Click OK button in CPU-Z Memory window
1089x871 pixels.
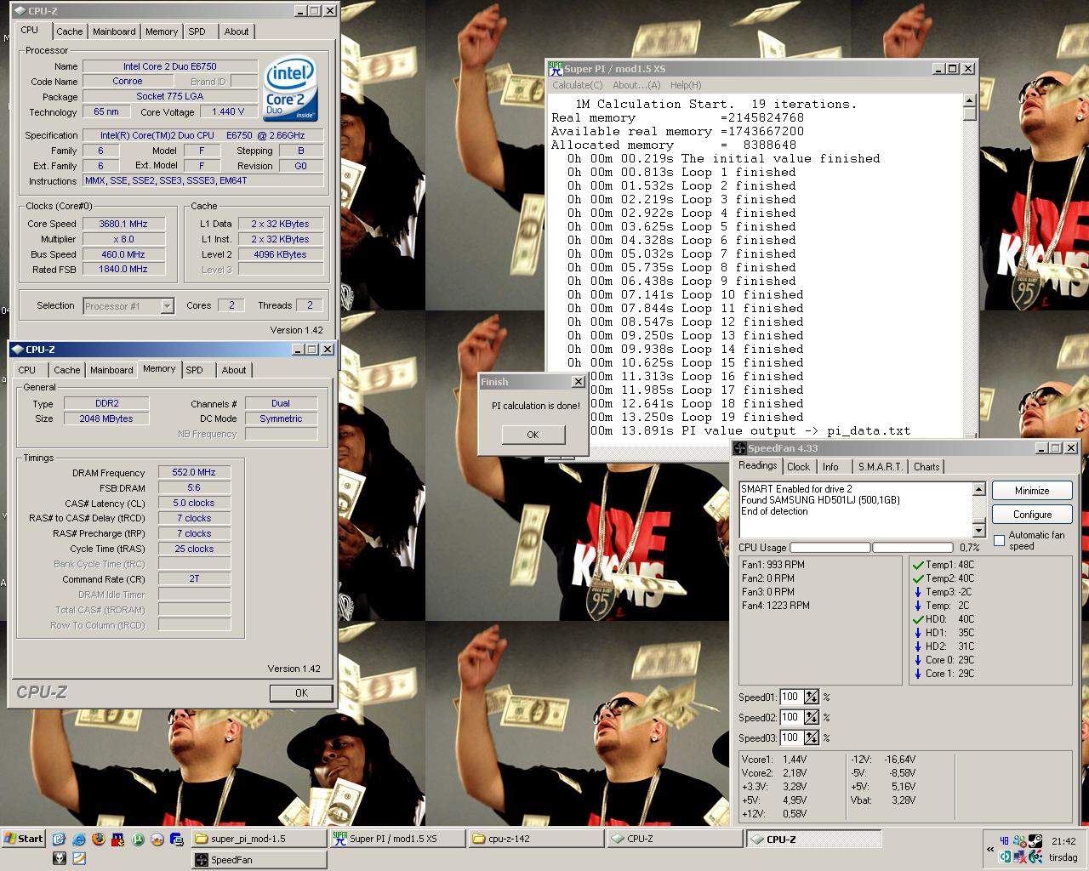[301, 693]
